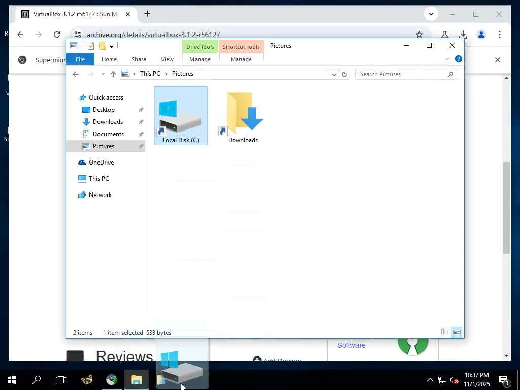Open File Explorer on the taskbar
Viewport: 520px width, 390px height.
136,380
